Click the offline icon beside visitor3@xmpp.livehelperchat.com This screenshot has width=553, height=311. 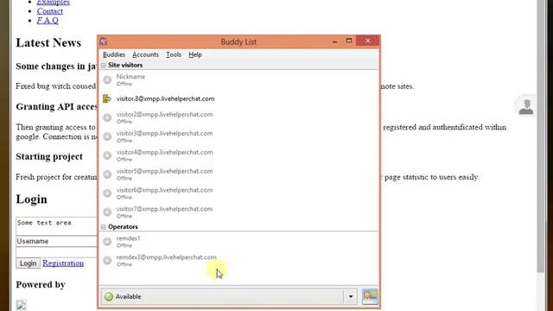coord(107,136)
